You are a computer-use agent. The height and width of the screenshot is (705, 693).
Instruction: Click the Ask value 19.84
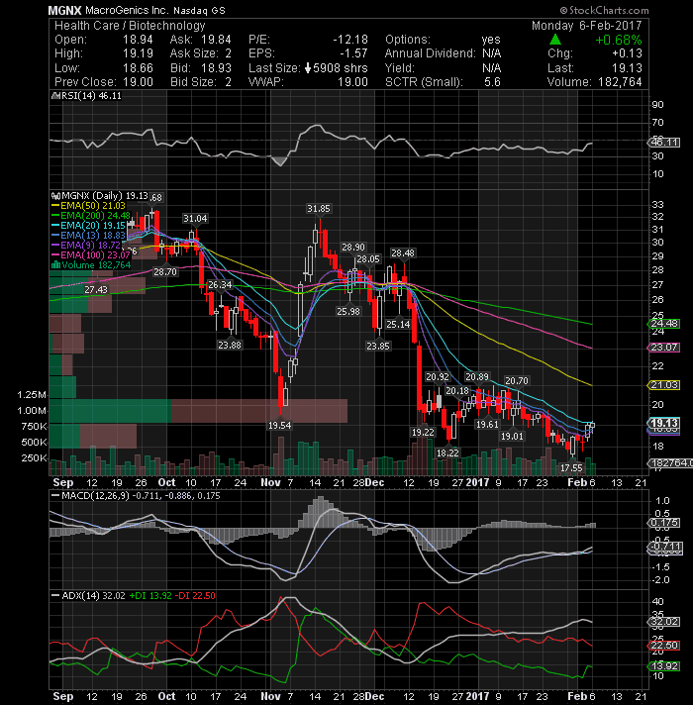point(216,40)
